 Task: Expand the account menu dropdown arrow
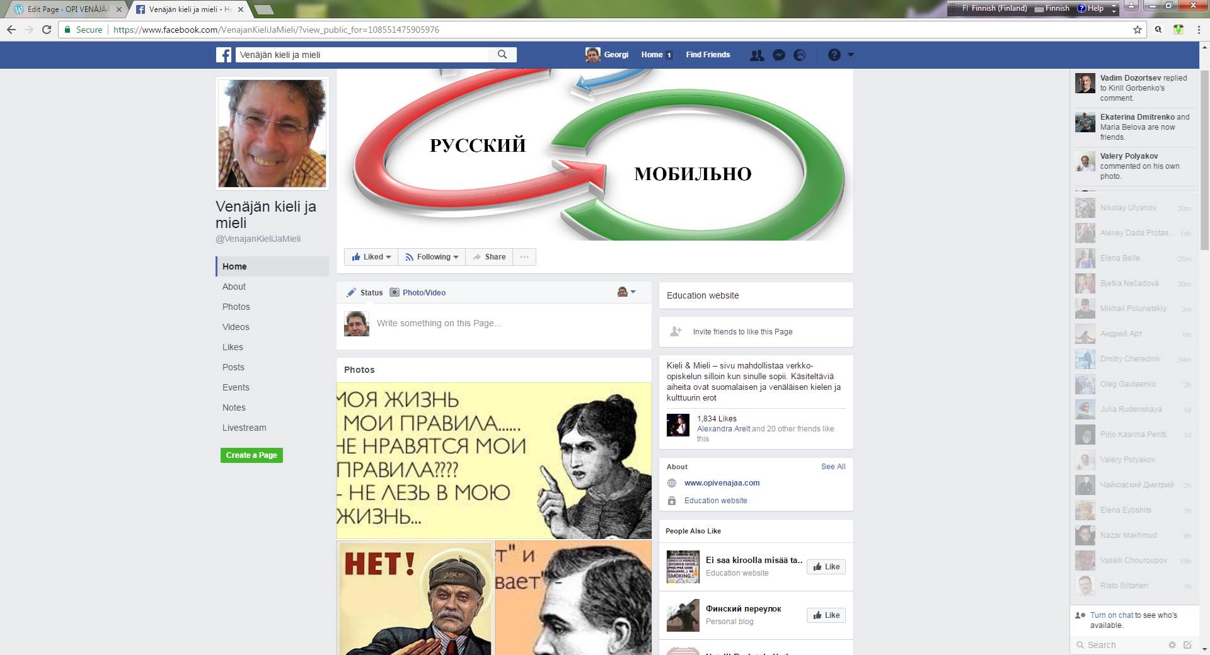click(x=851, y=55)
